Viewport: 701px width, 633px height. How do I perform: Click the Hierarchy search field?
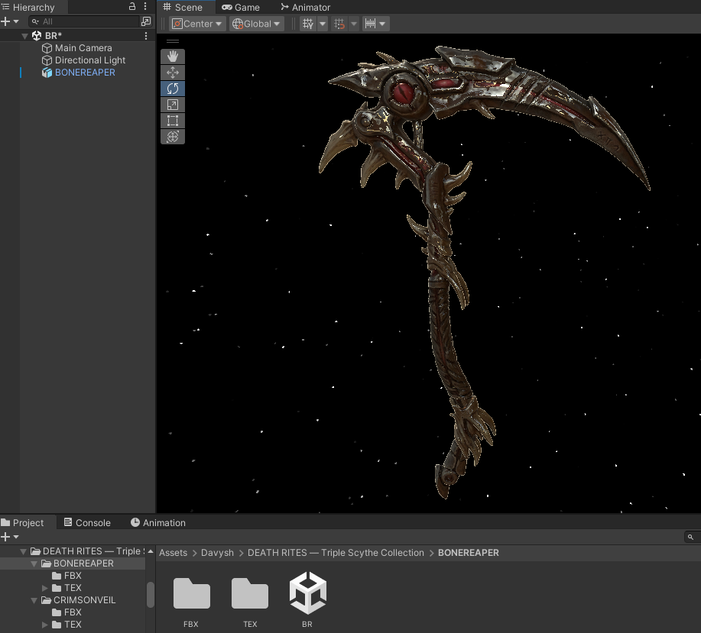[x=85, y=21]
